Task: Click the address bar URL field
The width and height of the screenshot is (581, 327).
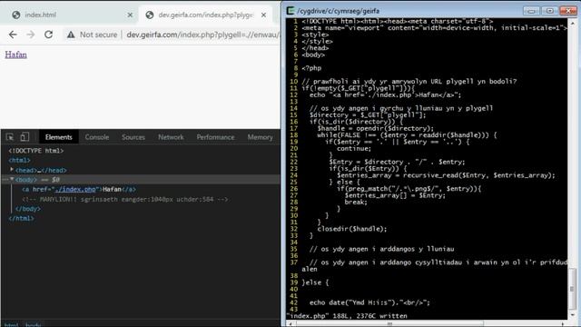Action: point(203,35)
